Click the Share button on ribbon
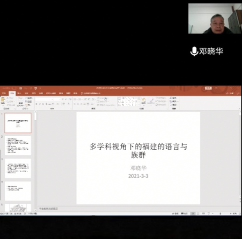The width and height of the screenshot is (242, 239). pos(230,93)
